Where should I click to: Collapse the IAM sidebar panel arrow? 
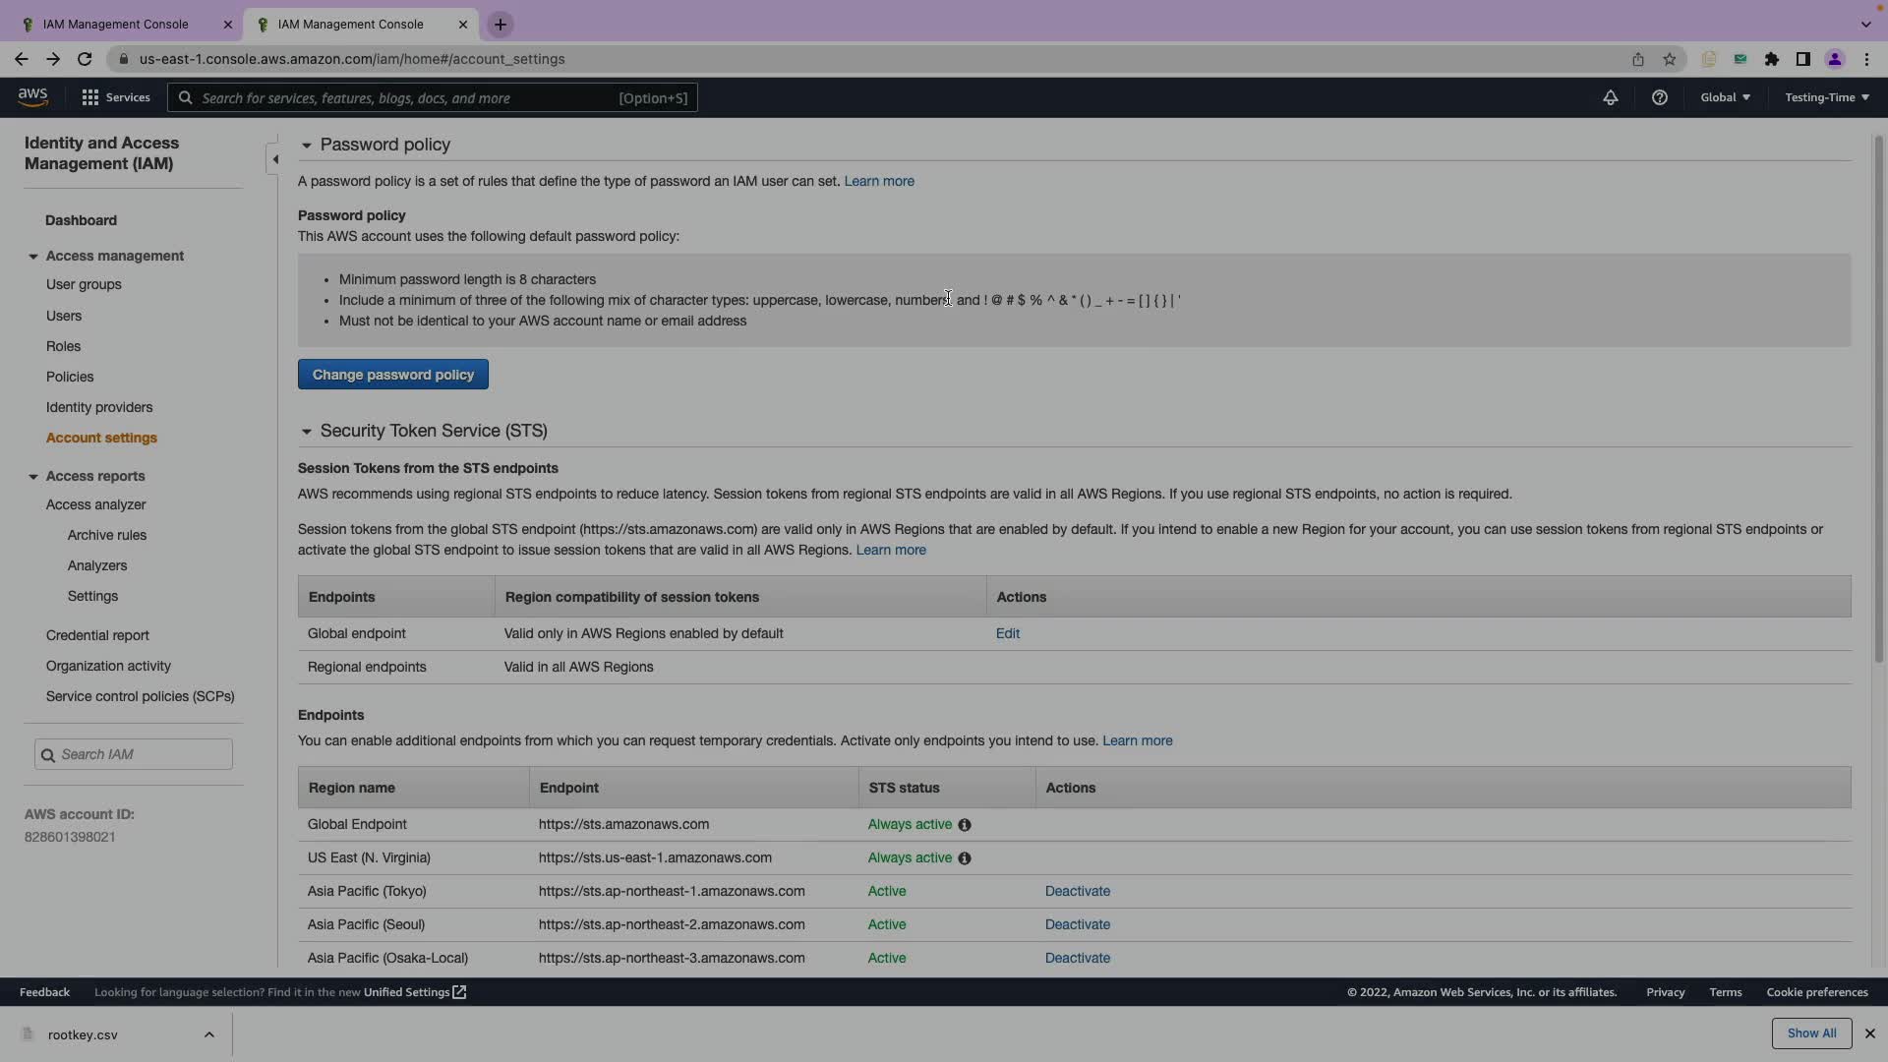[274, 159]
